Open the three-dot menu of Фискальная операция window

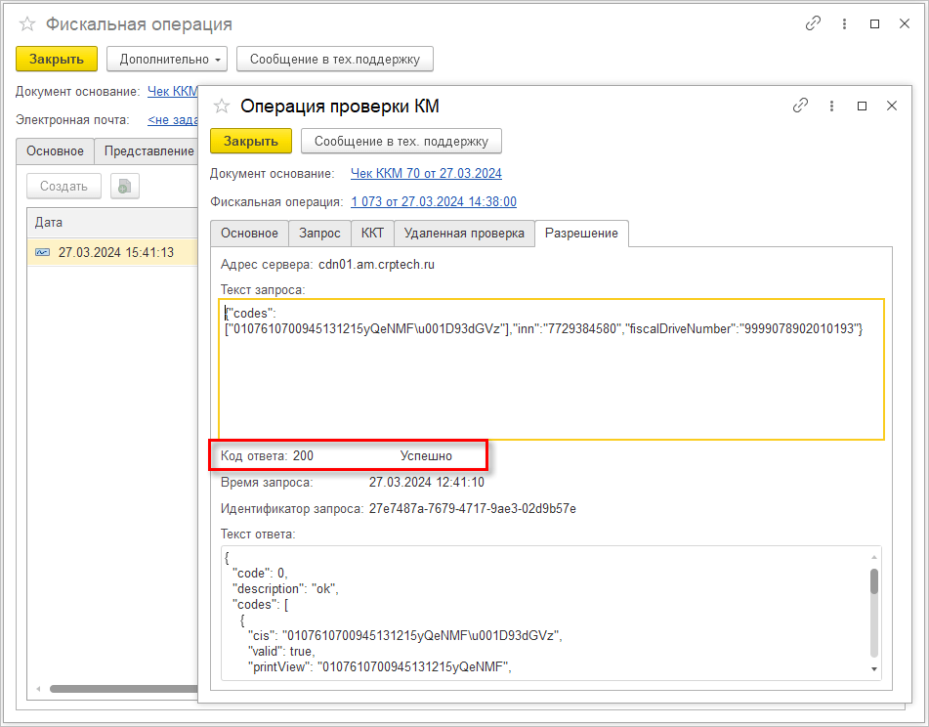(844, 23)
